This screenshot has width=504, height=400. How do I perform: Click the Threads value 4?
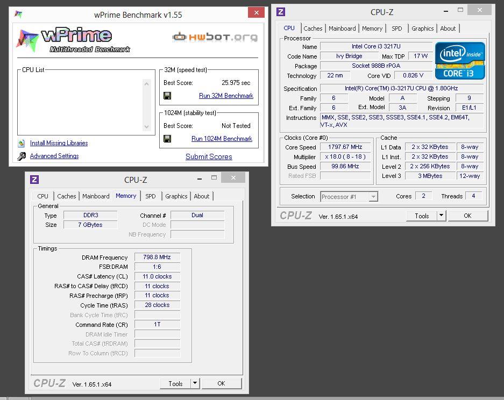(x=473, y=196)
